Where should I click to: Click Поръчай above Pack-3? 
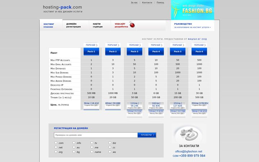tap(135, 45)
